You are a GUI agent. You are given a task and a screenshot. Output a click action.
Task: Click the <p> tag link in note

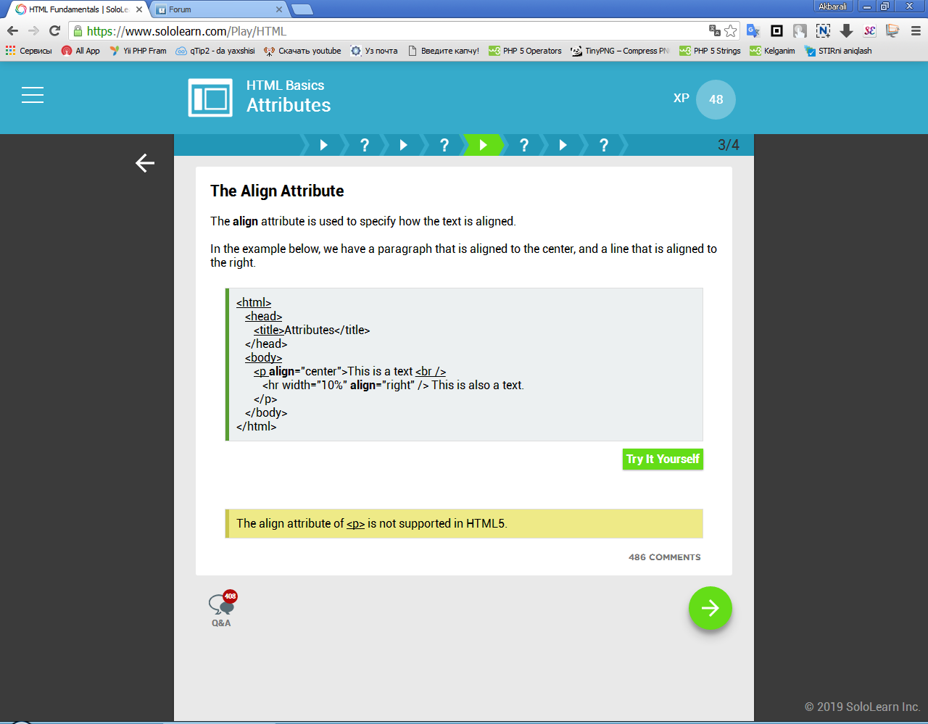click(x=355, y=524)
